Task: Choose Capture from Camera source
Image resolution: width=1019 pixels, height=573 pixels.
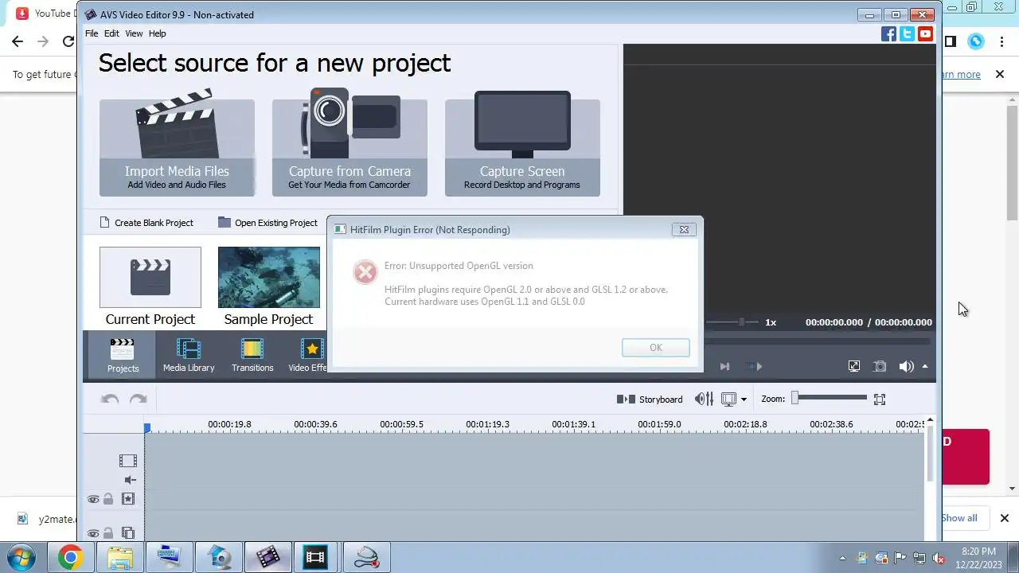Action: [x=349, y=143]
